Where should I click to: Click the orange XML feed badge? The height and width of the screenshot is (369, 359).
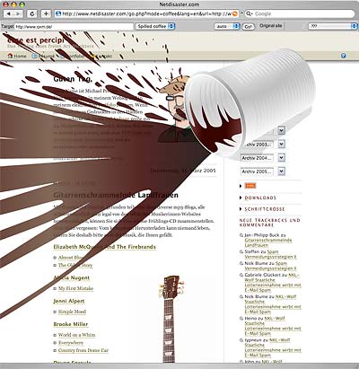[250, 186]
